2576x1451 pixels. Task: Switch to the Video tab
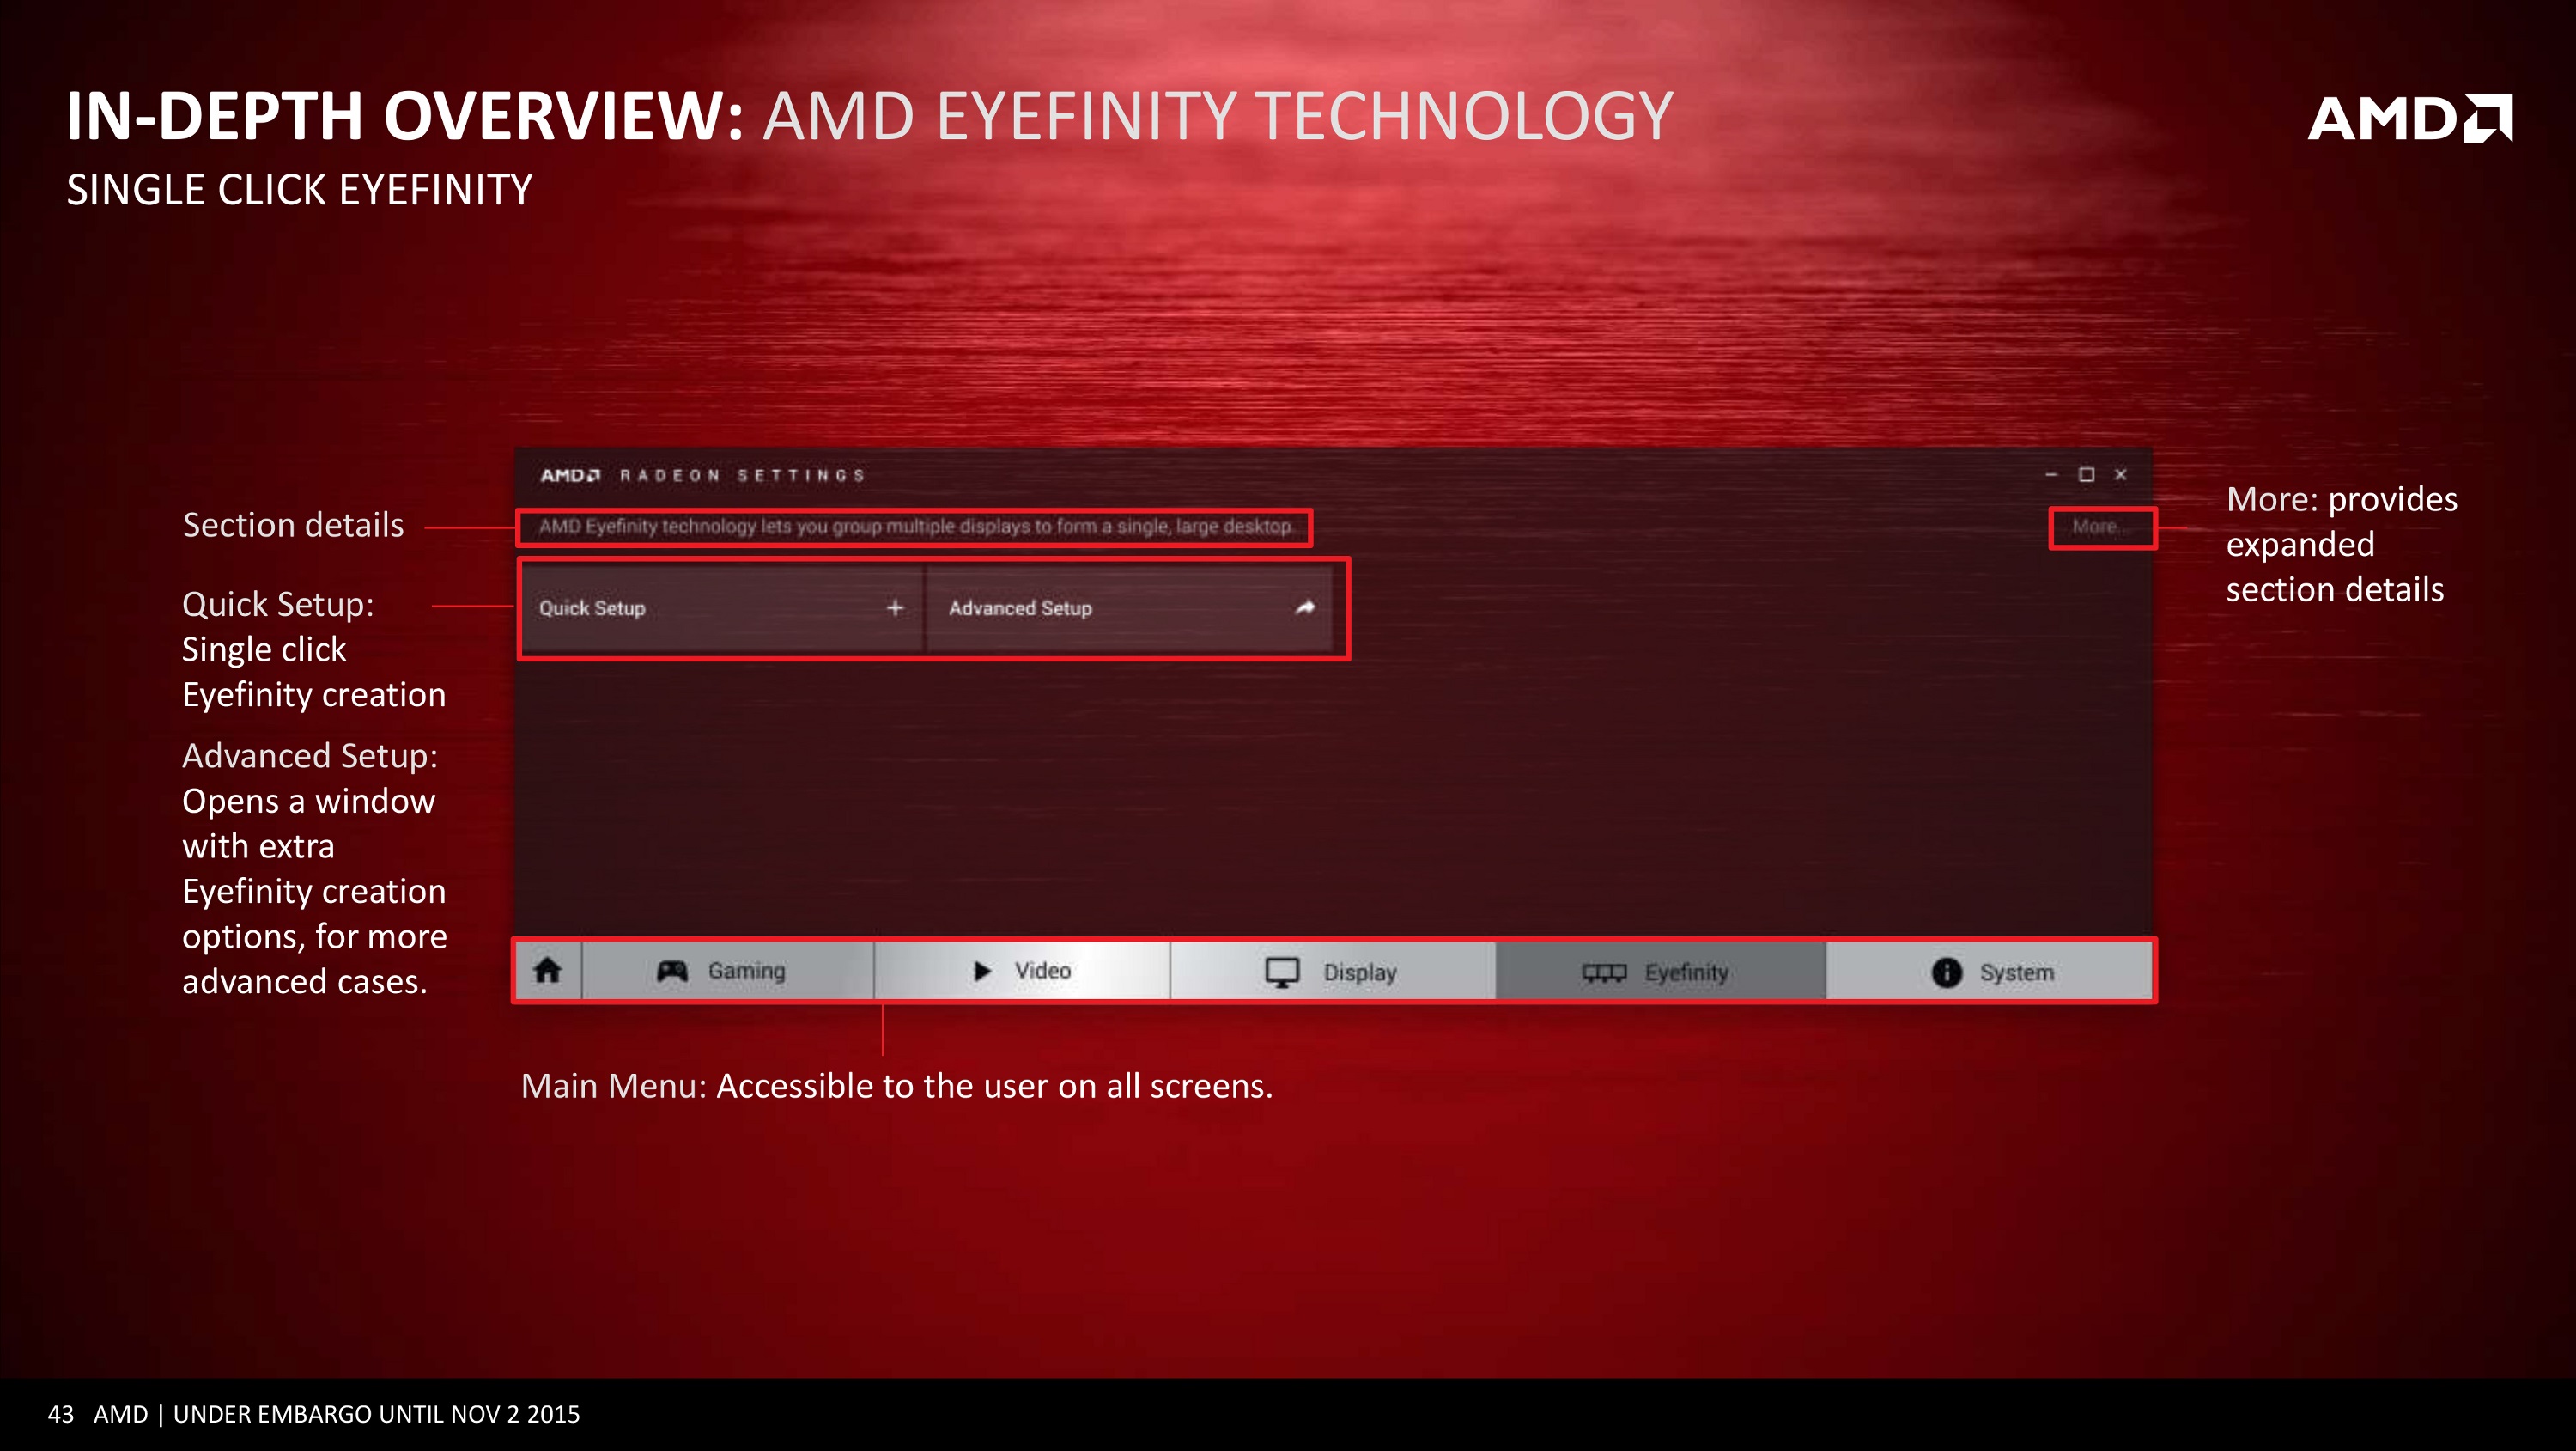tap(1022, 971)
